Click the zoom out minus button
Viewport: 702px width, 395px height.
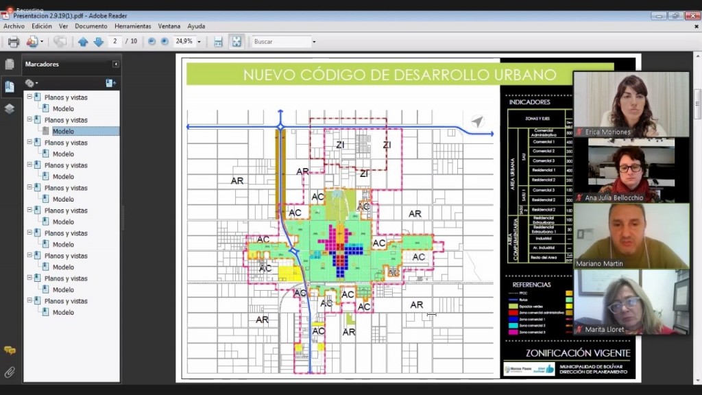[x=152, y=42]
